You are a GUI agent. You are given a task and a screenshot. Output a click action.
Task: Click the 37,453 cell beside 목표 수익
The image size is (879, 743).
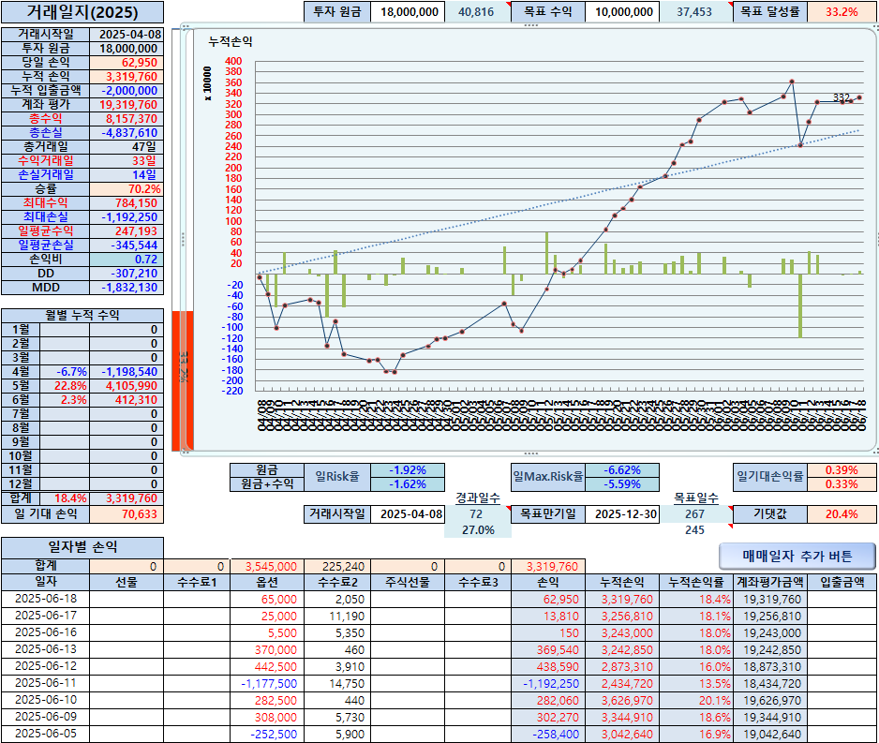[695, 12]
